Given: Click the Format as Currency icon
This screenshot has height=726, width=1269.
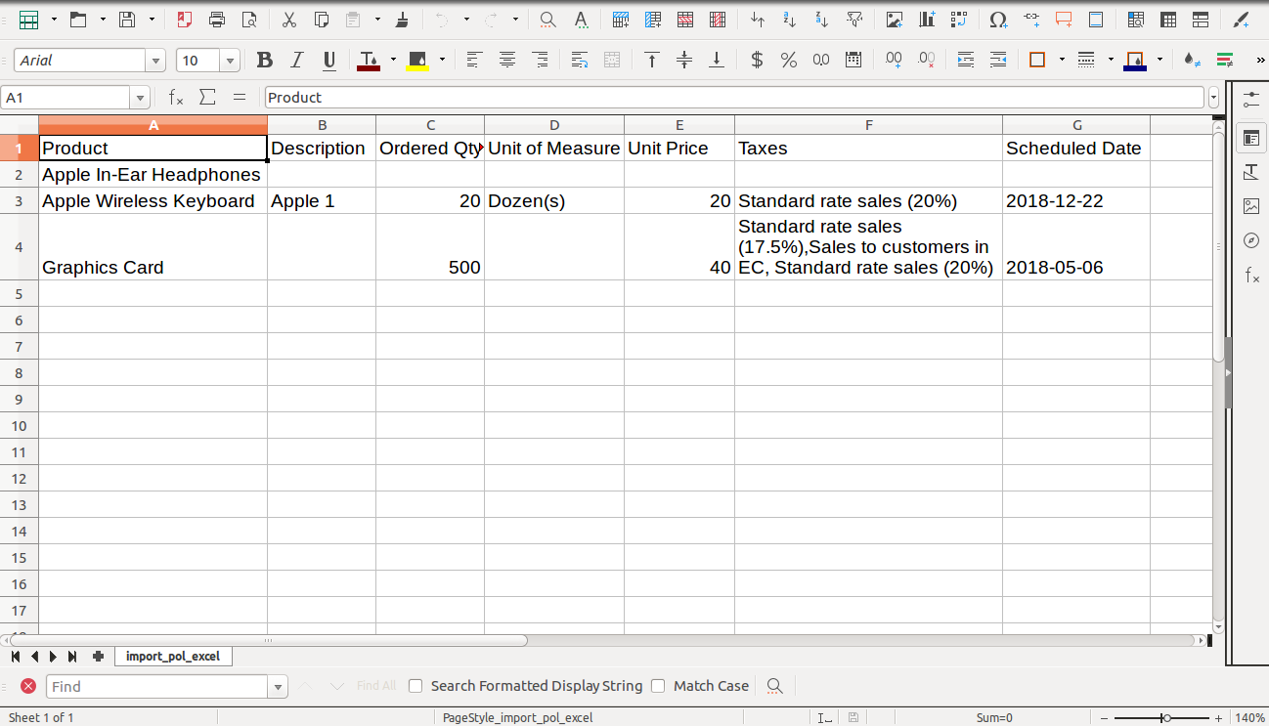Looking at the screenshot, I should click(x=757, y=61).
